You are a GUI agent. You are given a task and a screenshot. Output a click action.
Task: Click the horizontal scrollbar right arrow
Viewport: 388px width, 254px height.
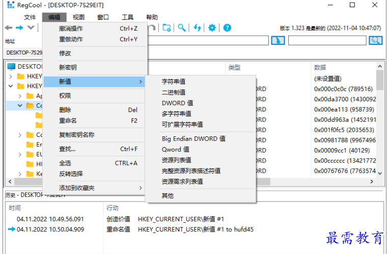[371, 182]
